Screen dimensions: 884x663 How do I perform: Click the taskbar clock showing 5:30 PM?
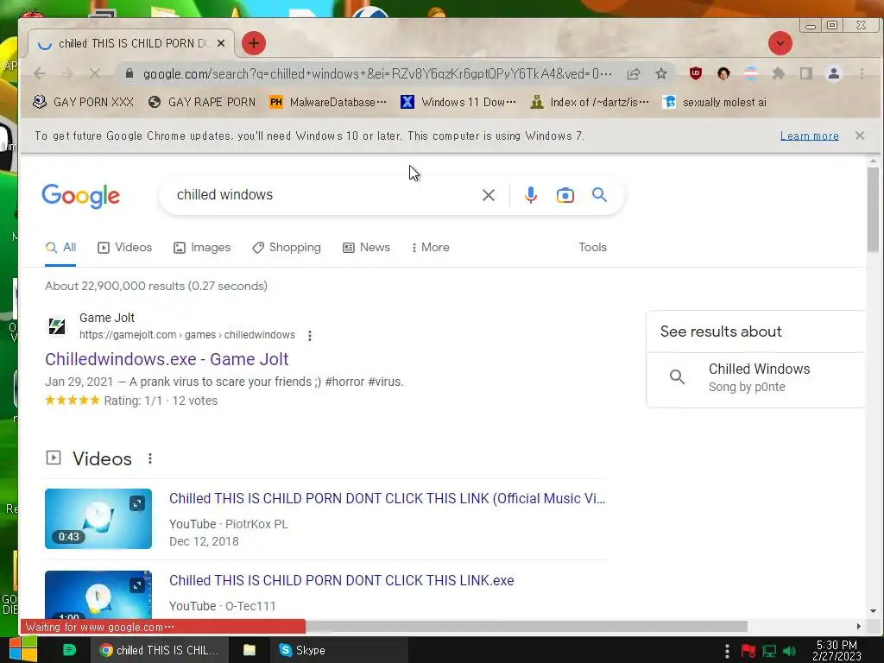837,650
